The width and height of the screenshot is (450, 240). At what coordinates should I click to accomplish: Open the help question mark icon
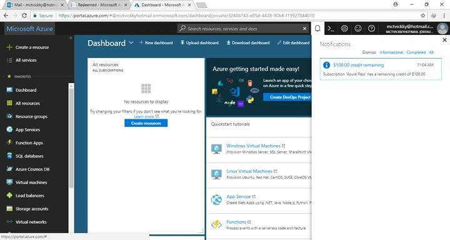coord(371,28)
